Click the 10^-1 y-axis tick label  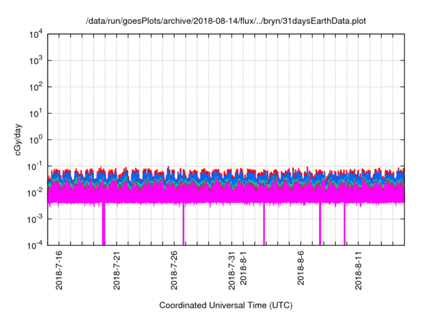click(34, 166)
